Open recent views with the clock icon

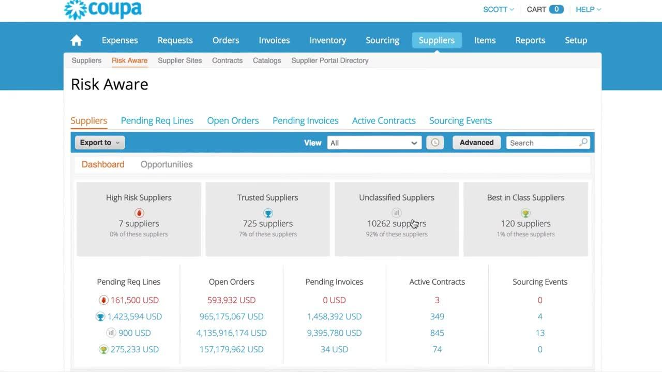[x=435, y=142]
